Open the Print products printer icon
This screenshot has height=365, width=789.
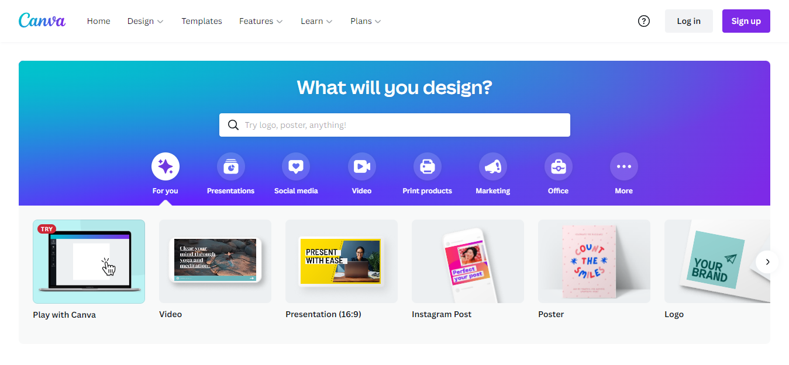(428, 167)
